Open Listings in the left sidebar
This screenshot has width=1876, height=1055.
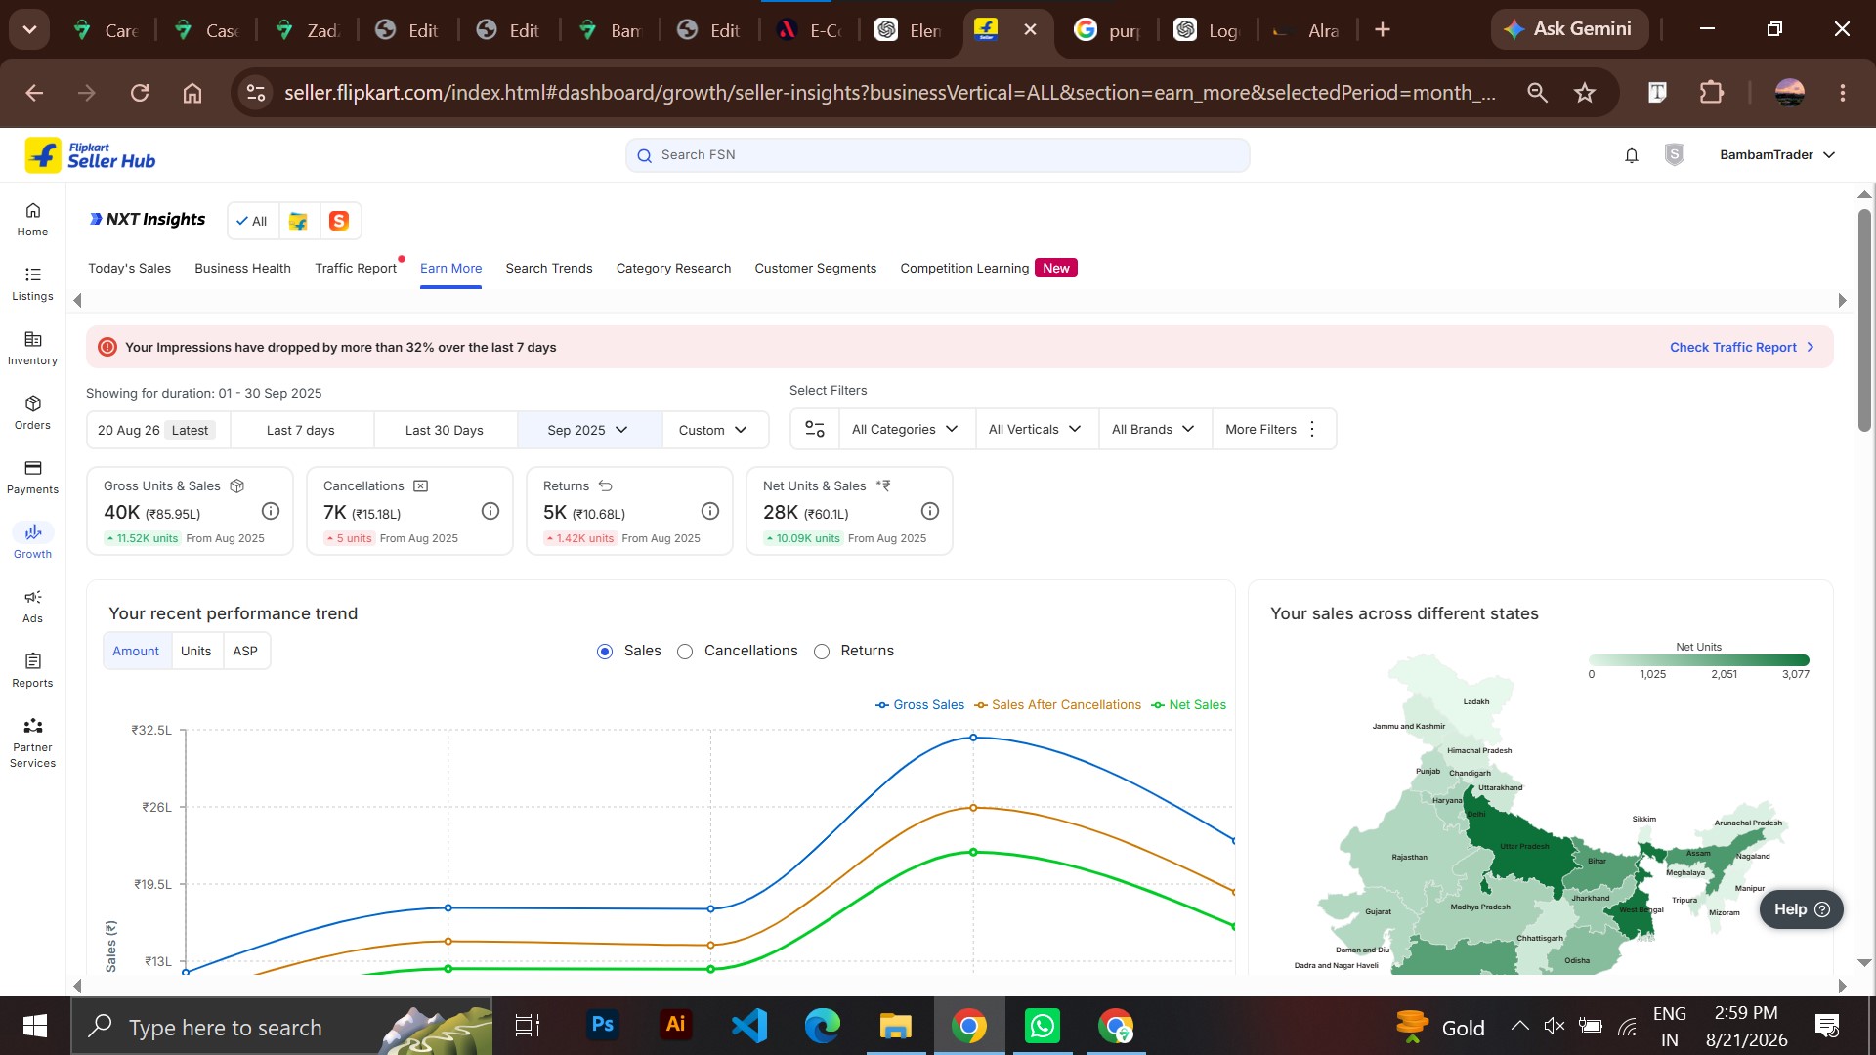[x=32, y=284]
